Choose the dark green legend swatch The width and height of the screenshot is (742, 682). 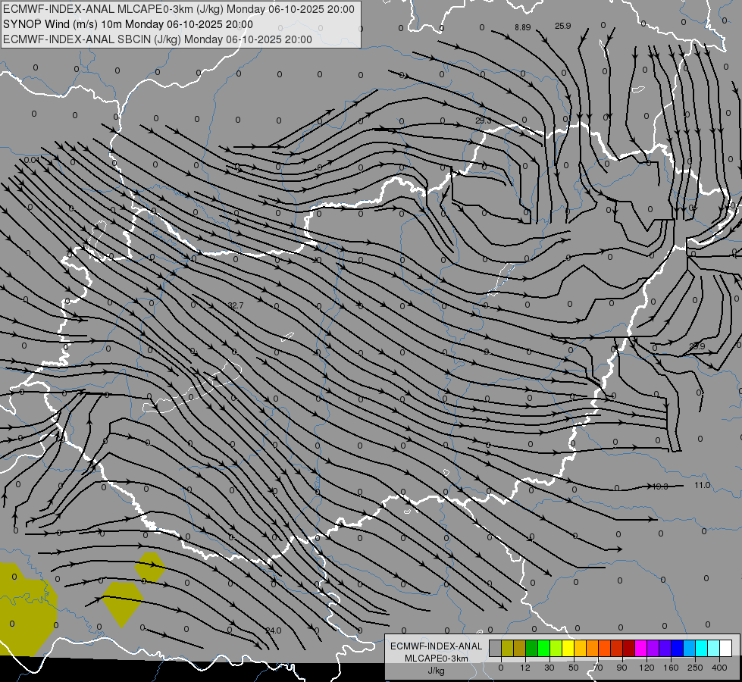point(531,648)
